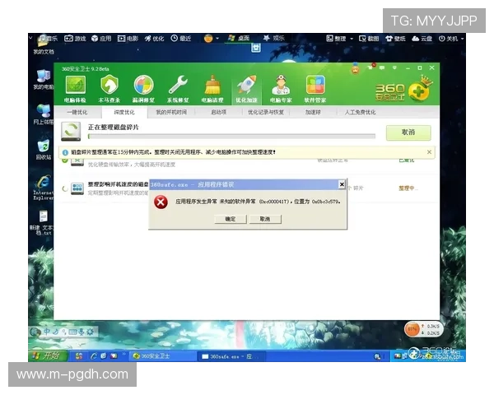The height and width of the screenshot is (395, 494).
Task: Open the 我的电脑 desktop icon
Action: click(44, 79)
